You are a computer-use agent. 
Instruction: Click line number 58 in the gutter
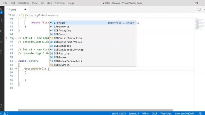12,88
